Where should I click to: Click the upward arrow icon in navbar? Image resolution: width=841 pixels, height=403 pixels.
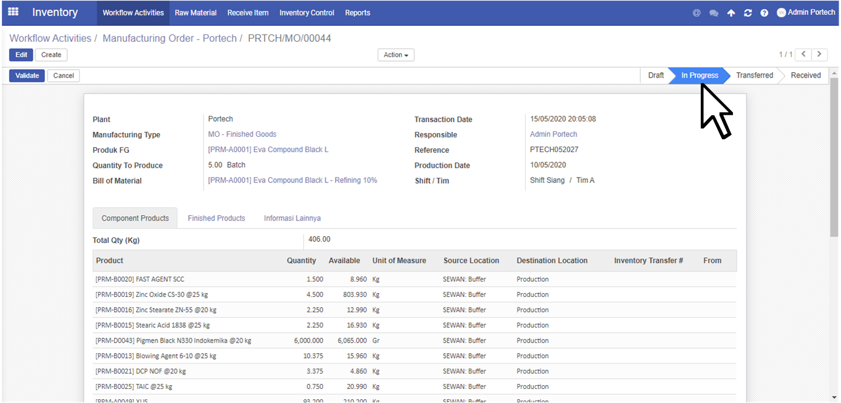(x=731, y=12)
